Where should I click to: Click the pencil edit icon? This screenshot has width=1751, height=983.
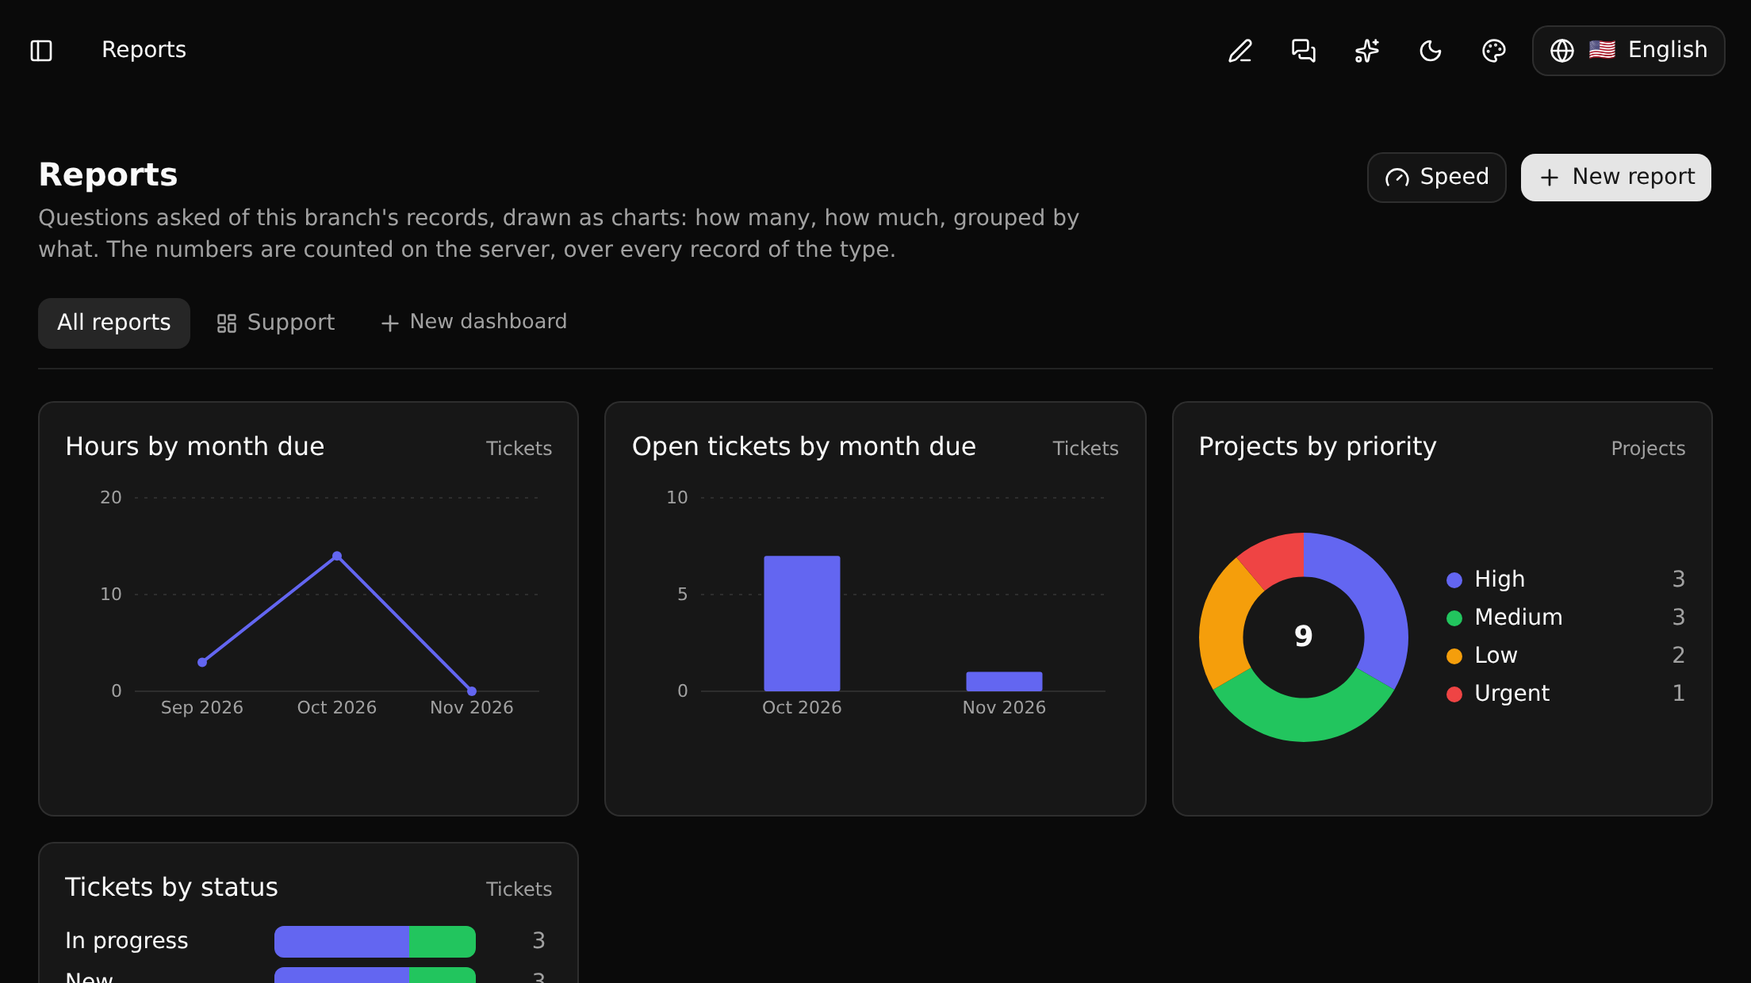pos(1240,51)
